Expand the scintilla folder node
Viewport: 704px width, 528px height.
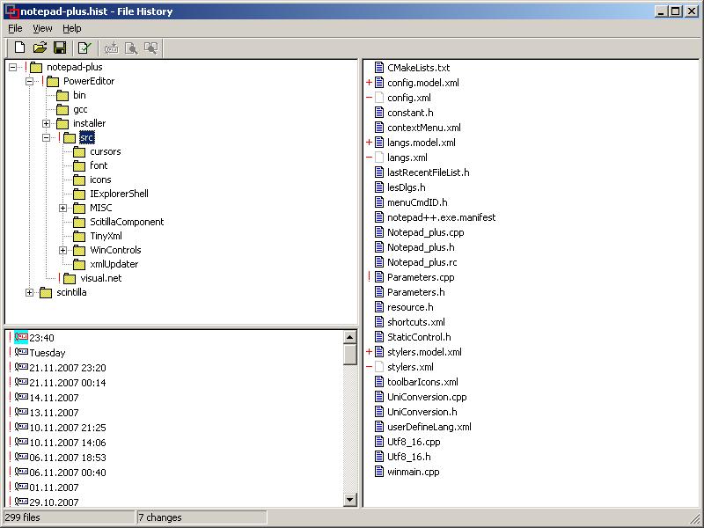click(x=30, y=292)
